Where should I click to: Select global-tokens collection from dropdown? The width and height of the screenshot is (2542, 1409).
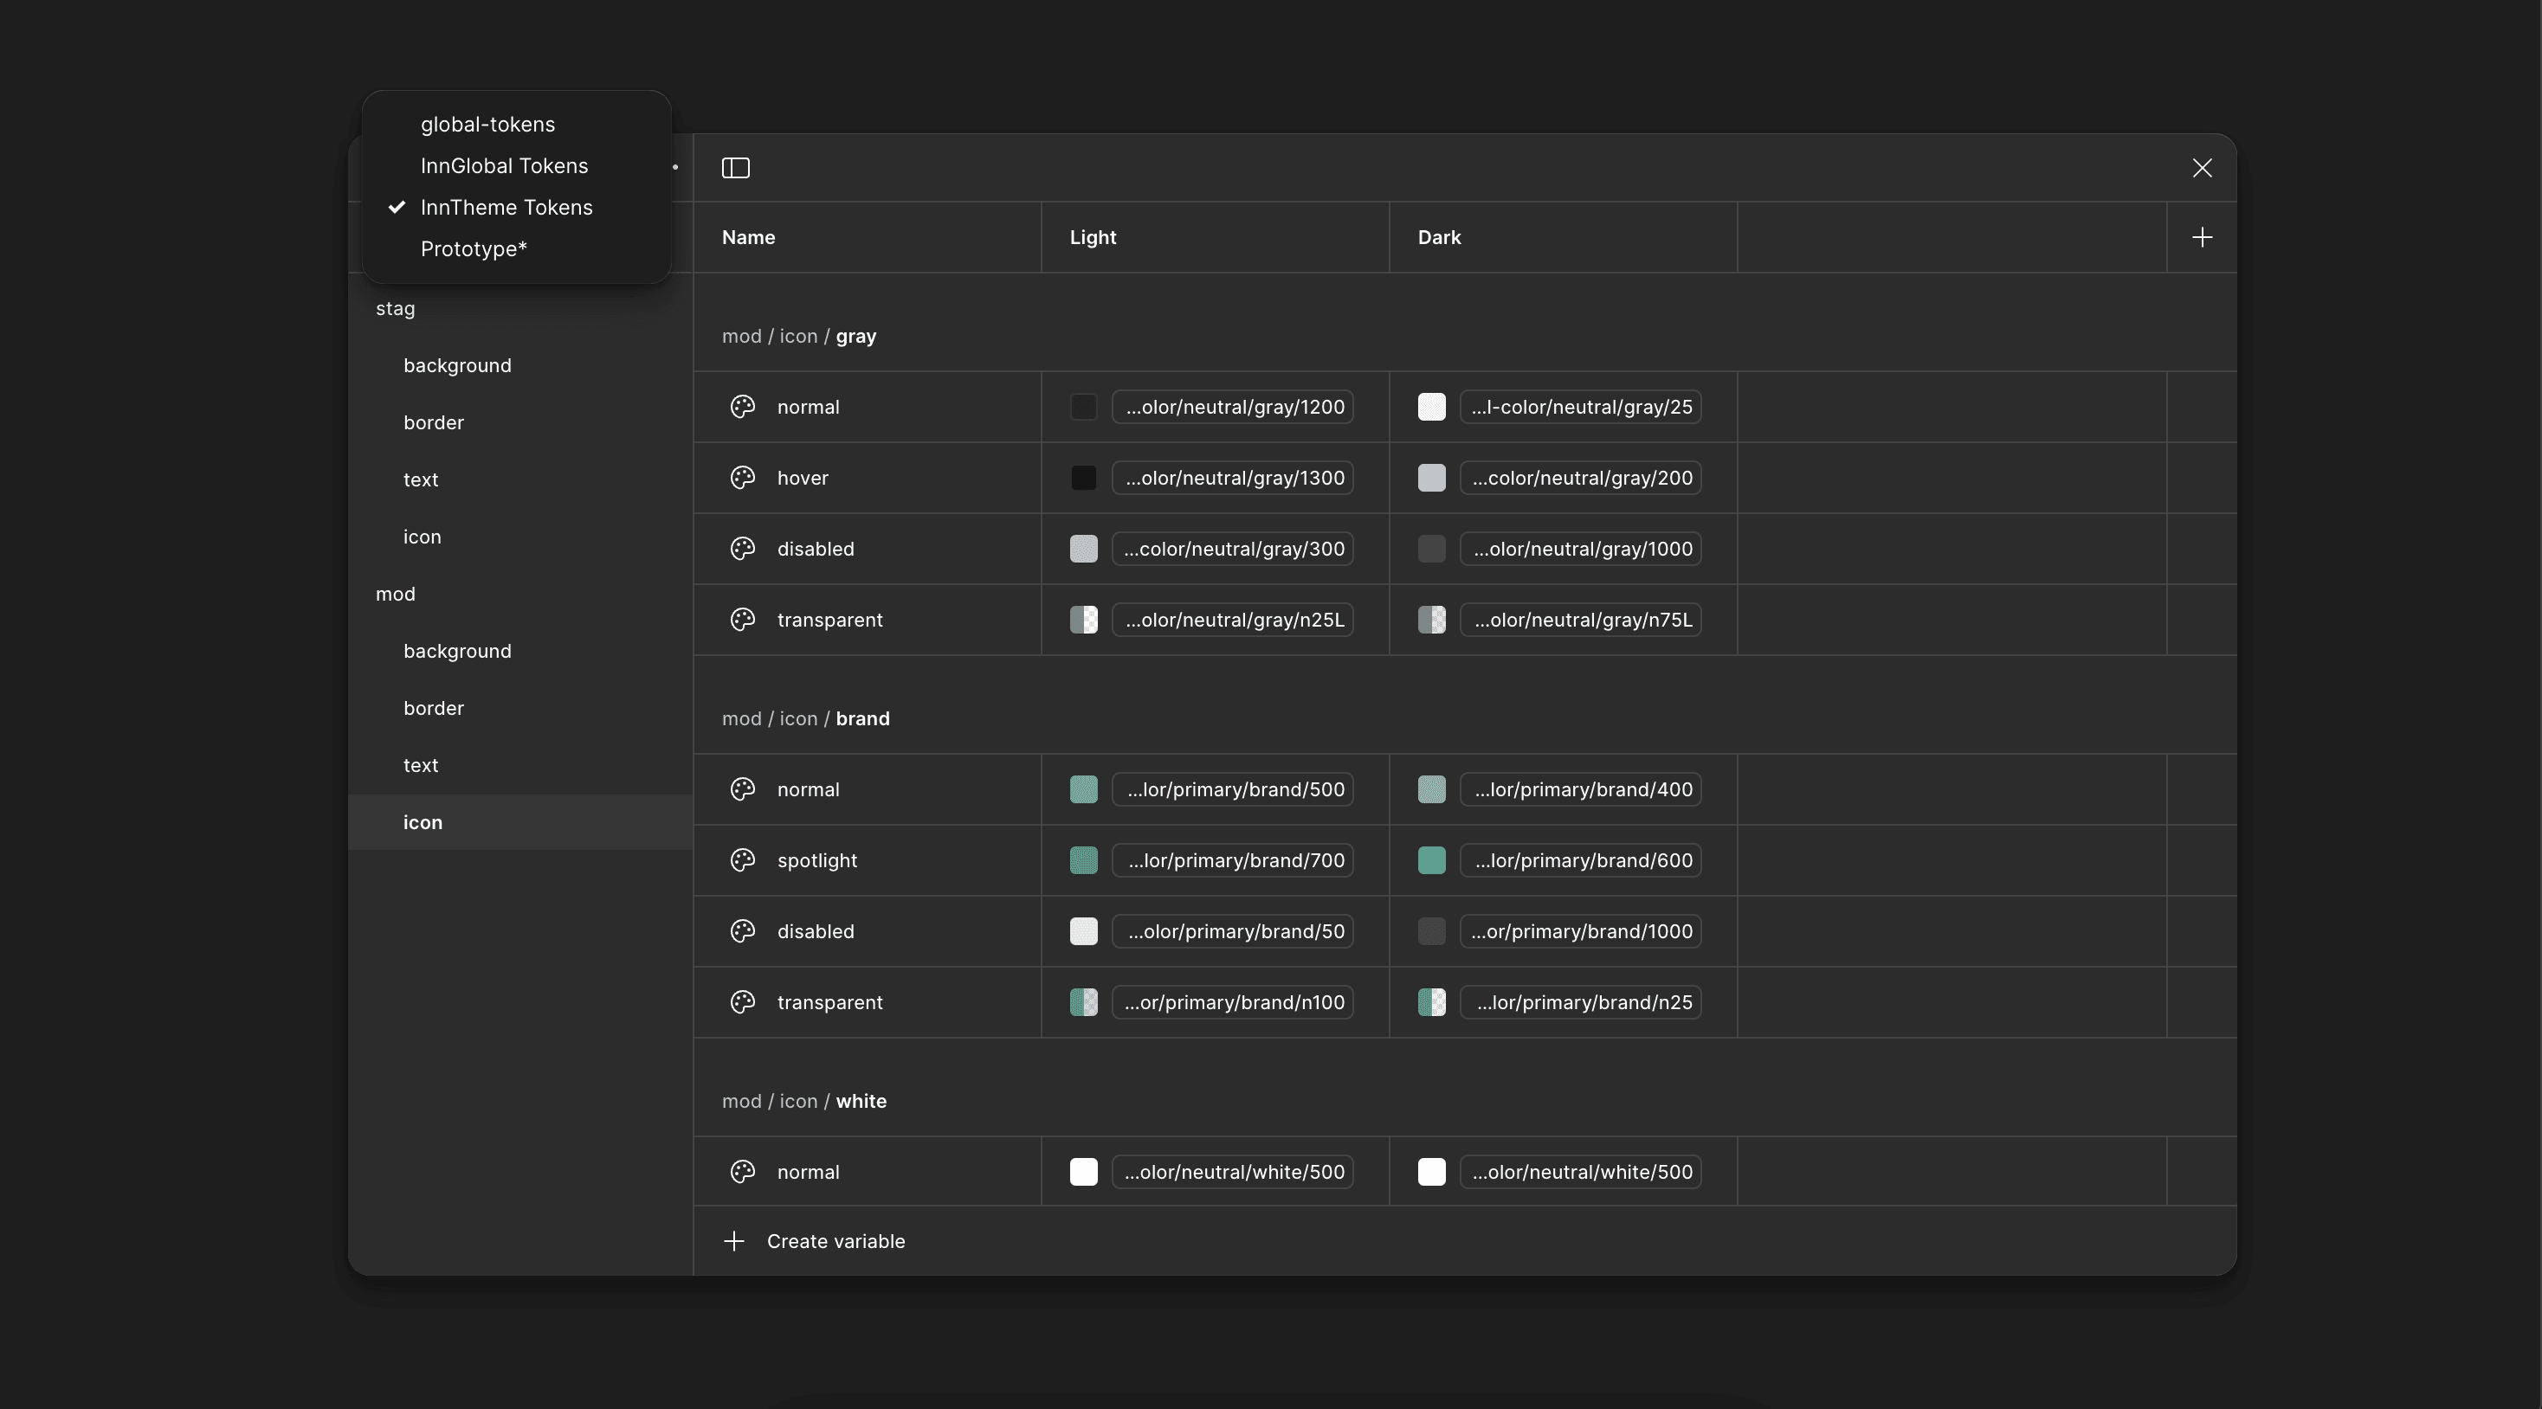click(x=487, y=125)
